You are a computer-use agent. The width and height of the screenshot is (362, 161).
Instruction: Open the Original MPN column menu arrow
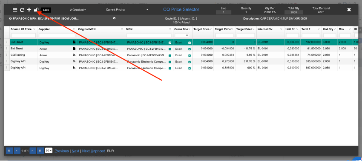(x=122, y=29)
